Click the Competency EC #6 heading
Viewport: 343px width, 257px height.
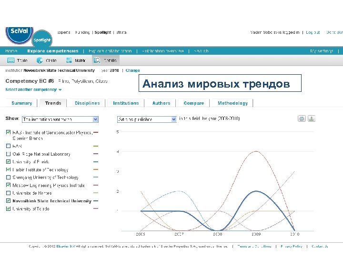(x=30, y=81)
